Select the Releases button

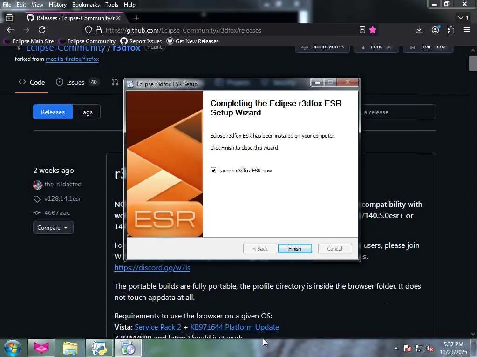click(x=53, y=112)
